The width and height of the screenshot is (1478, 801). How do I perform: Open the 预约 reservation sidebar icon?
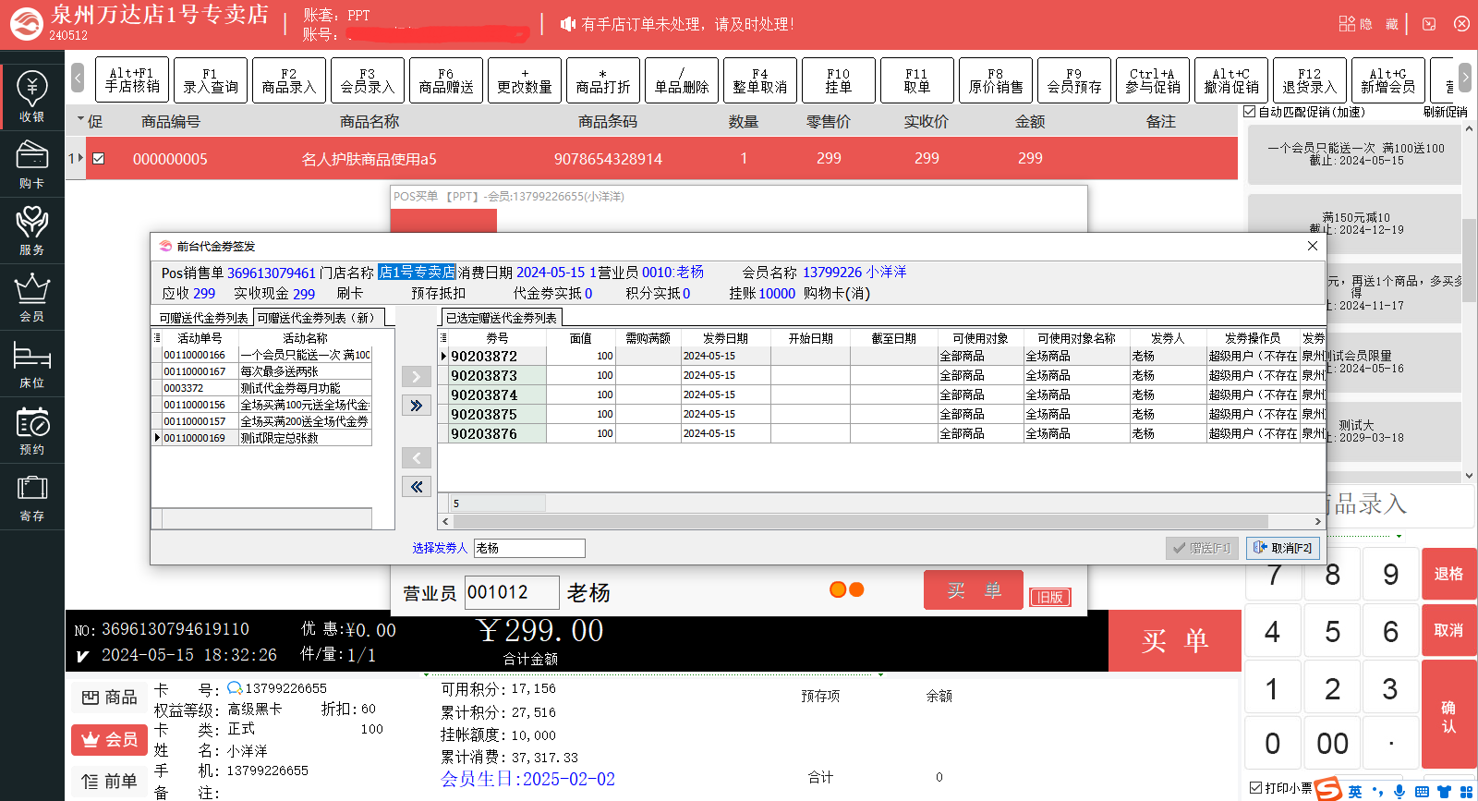(x=31, y=431)
